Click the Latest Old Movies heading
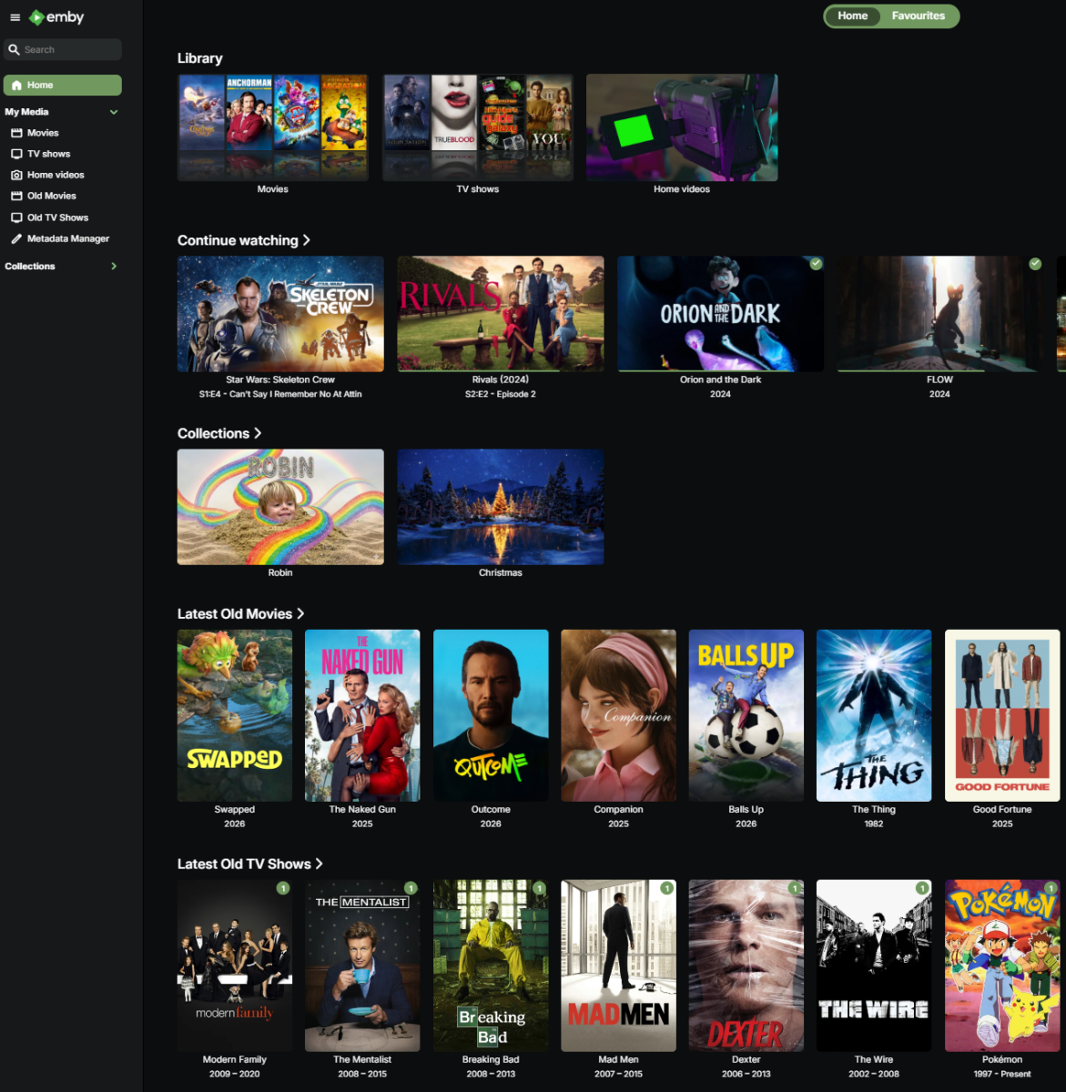Viewport: 1066px width, 1092px height. tap(235, 614)
